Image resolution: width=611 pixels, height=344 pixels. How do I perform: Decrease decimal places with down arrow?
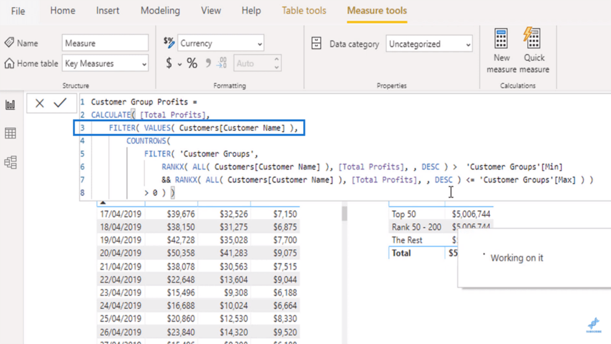(277, 67)
